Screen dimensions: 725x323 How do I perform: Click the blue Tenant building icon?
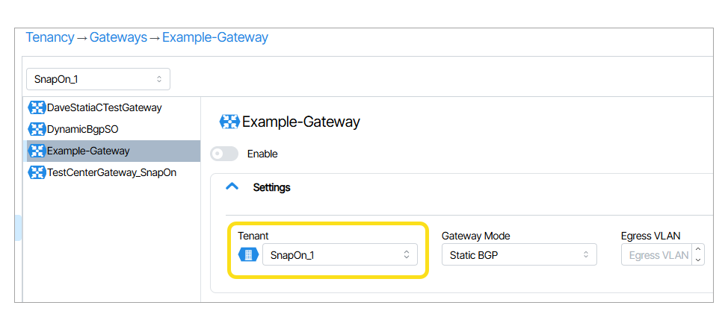pyautogui.click(x=248, y=255)
